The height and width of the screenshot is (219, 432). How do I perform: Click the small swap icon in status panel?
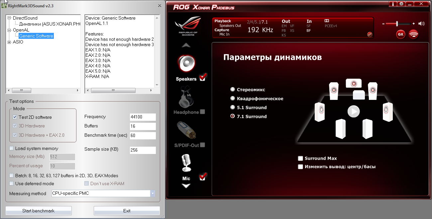click(x=370, y=34)
